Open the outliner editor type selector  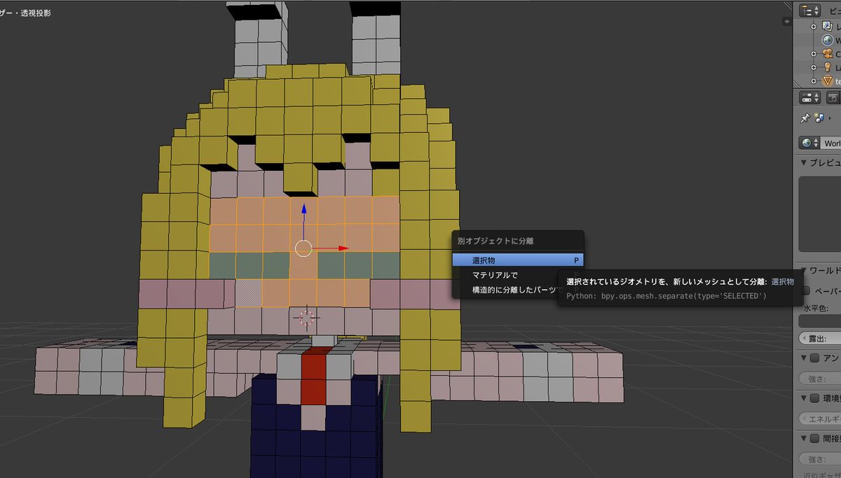(810, 10)
